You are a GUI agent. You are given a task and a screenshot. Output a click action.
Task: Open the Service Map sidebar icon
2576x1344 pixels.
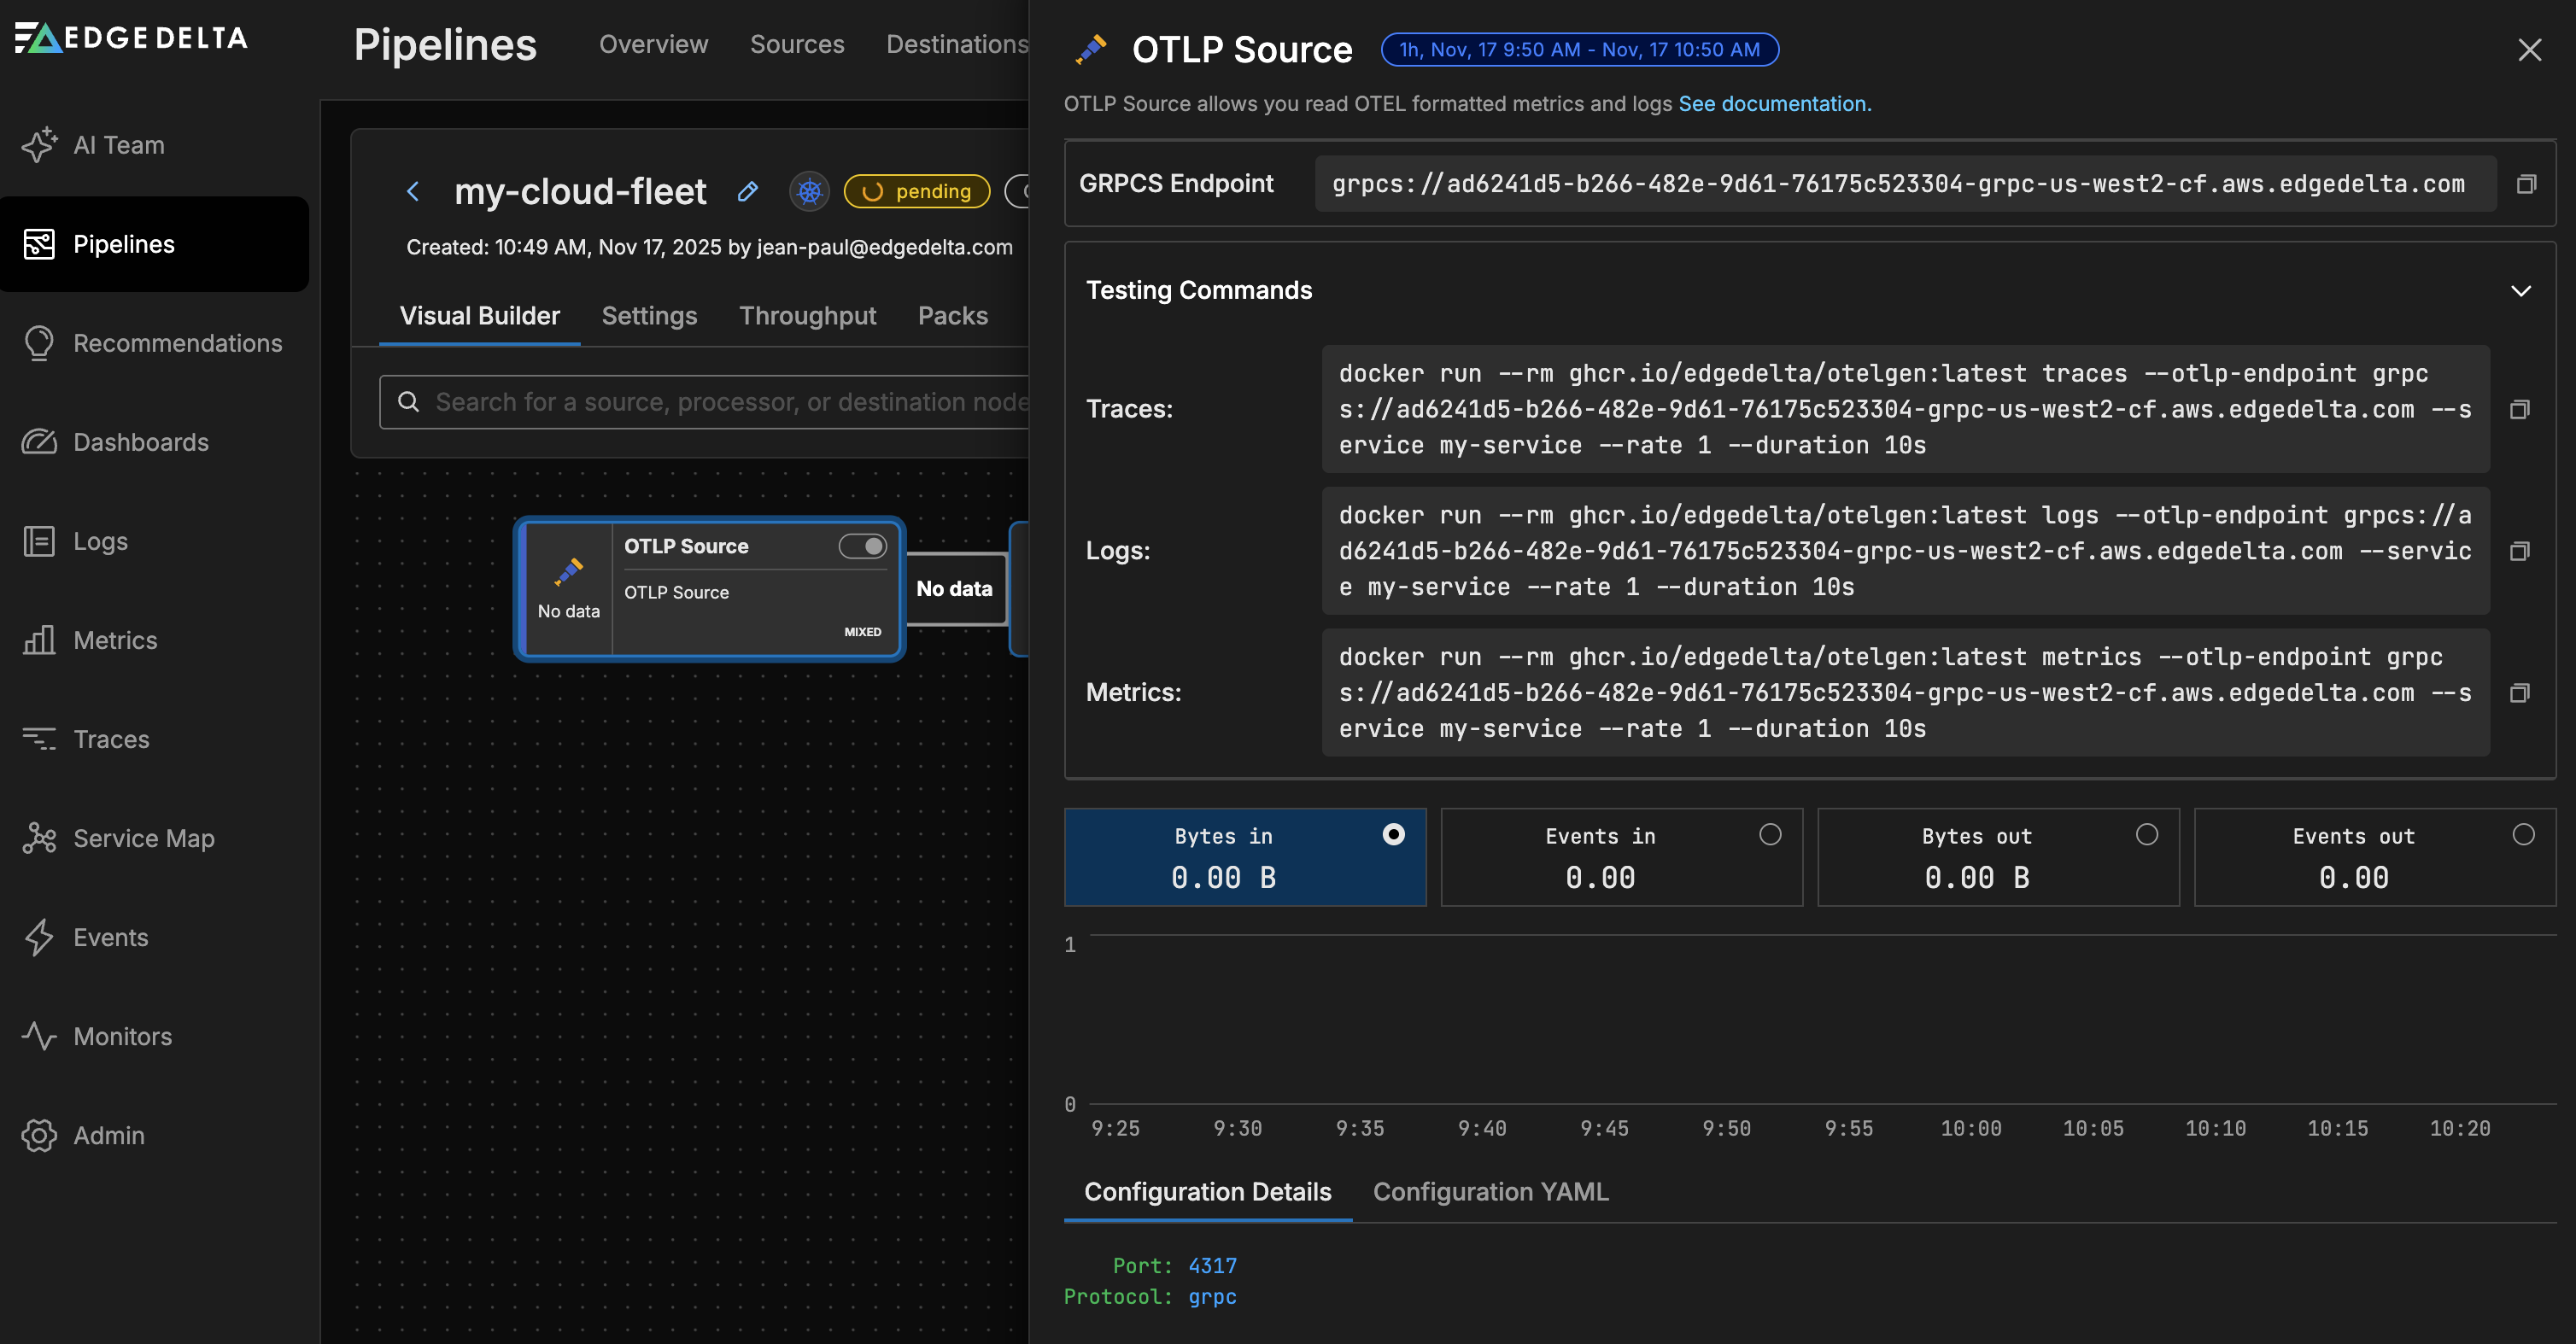pyautogui.click(x=38, y=838)
